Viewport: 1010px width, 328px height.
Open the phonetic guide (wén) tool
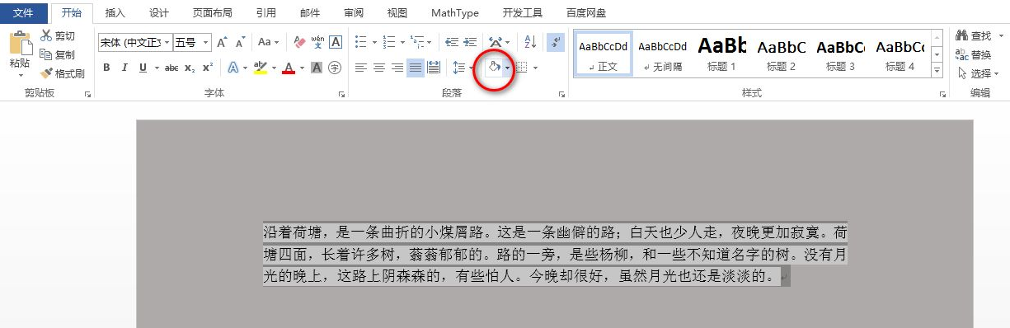(x=317, y=42)
